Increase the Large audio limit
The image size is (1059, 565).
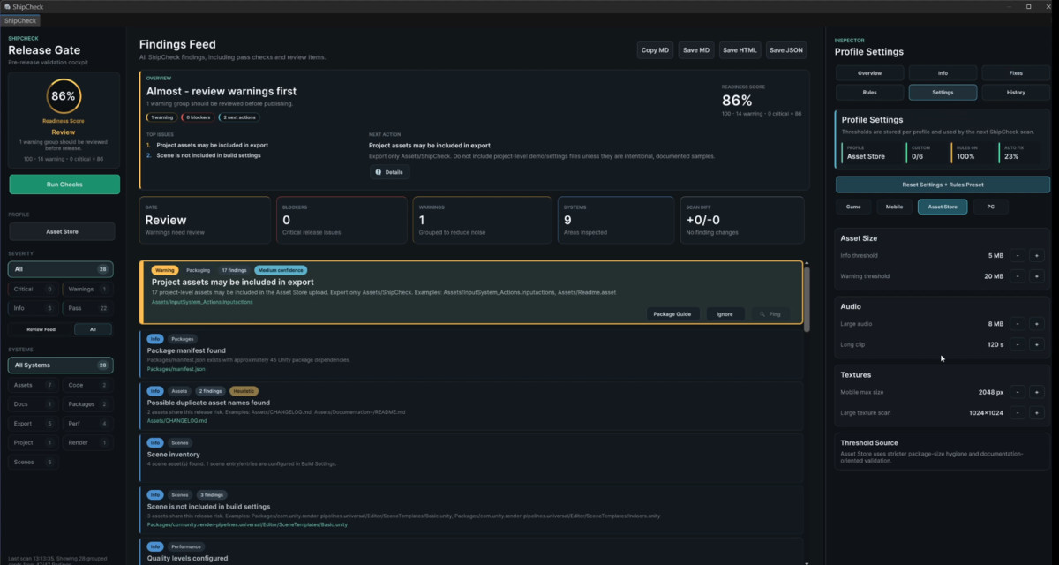coord(1036,324)
